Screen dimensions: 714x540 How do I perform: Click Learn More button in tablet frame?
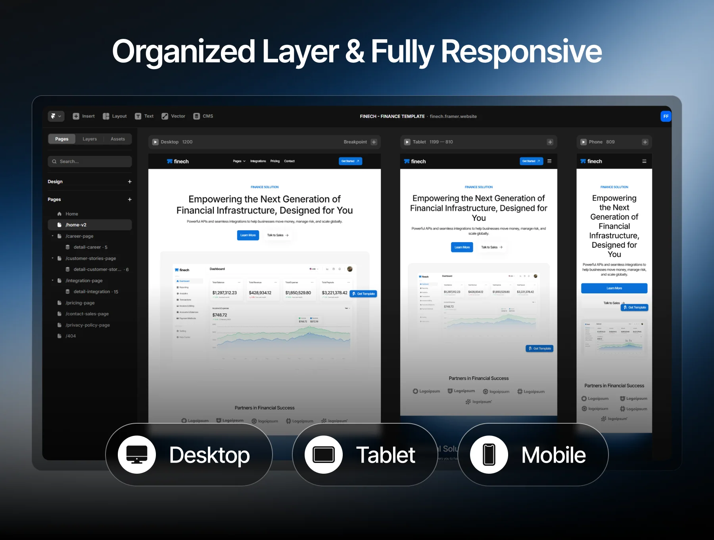tap(462, 247)
